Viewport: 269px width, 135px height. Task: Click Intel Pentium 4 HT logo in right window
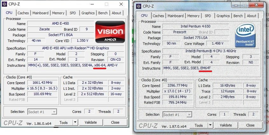click(245, 35)
